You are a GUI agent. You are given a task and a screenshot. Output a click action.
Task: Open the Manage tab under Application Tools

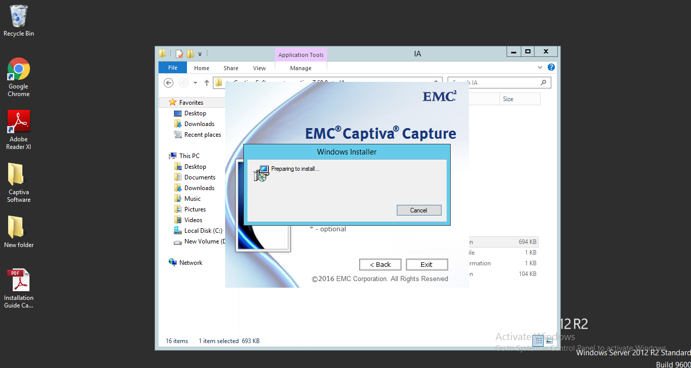tap(301, 68)
